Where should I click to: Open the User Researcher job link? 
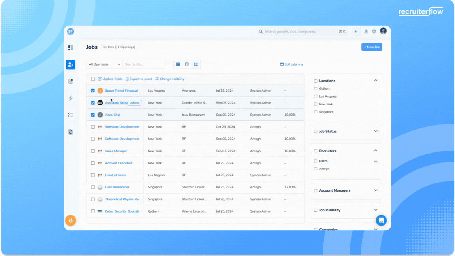(x=117, y=187)
